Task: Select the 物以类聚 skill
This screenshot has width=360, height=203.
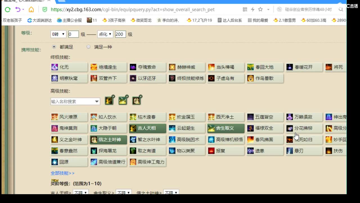Action: click(187, 151)
